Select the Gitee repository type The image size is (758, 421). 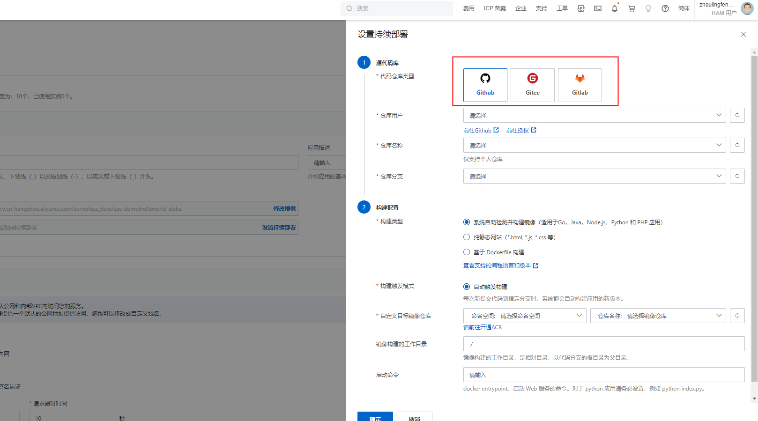coord(532,85)
